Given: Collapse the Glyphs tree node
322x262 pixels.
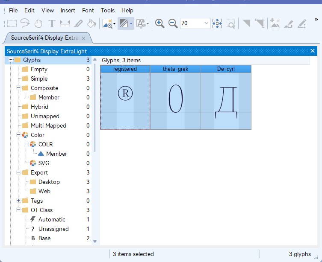Looking at the screenshot, I should coord(11,60).
